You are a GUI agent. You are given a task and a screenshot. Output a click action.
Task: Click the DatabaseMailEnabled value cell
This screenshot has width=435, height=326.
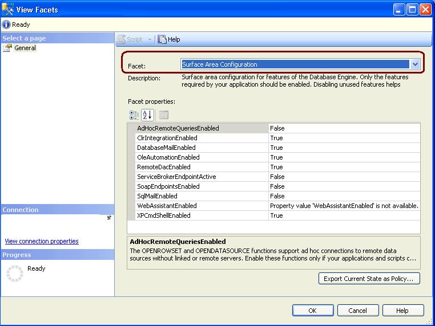343,148
